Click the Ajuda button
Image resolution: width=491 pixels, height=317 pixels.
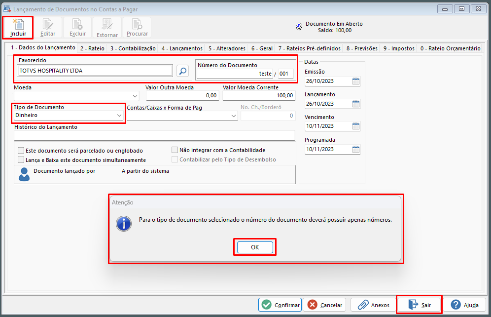(x=464, y=305)
